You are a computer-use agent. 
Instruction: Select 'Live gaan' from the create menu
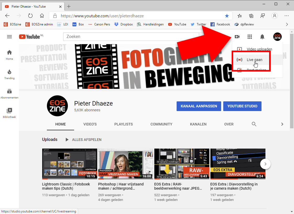(257, 60)
